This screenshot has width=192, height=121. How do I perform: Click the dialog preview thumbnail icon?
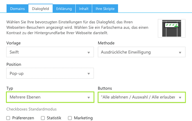click(172, 28)
